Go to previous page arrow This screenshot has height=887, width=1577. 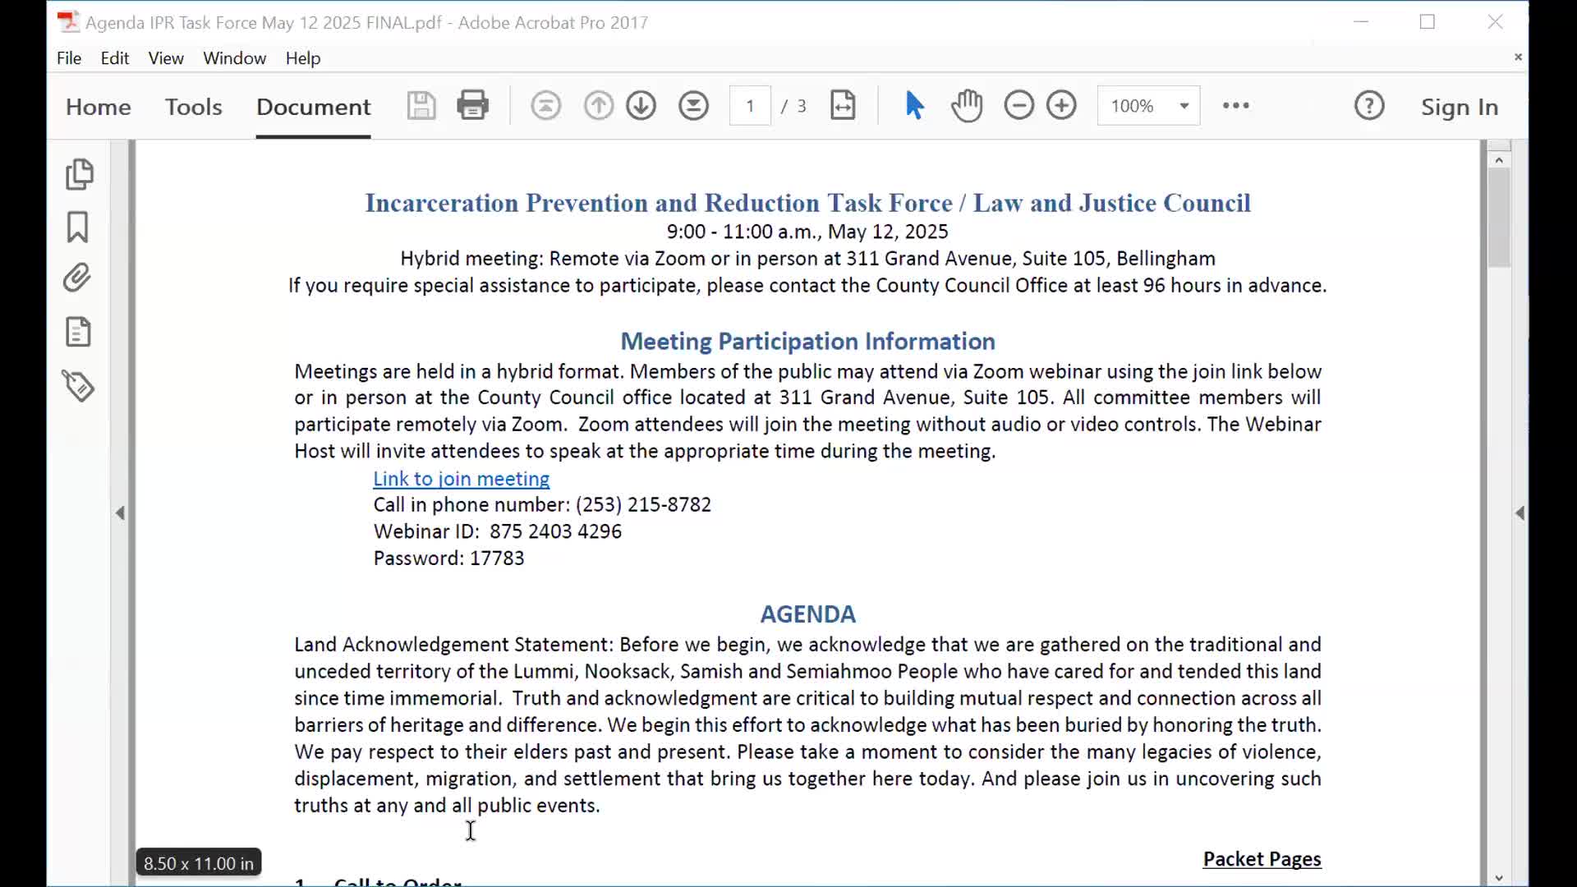click(598, 105)
